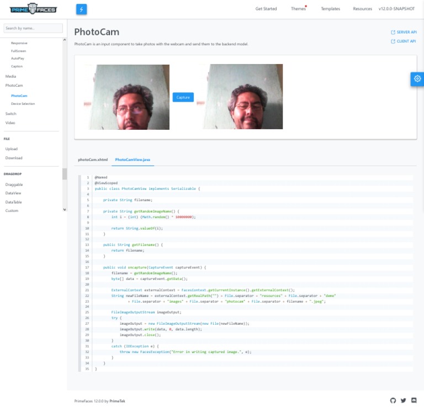Click the PrimeFaces logo
Image resolution: width=424 pixels, height=412 pixels.
[33, 9]
